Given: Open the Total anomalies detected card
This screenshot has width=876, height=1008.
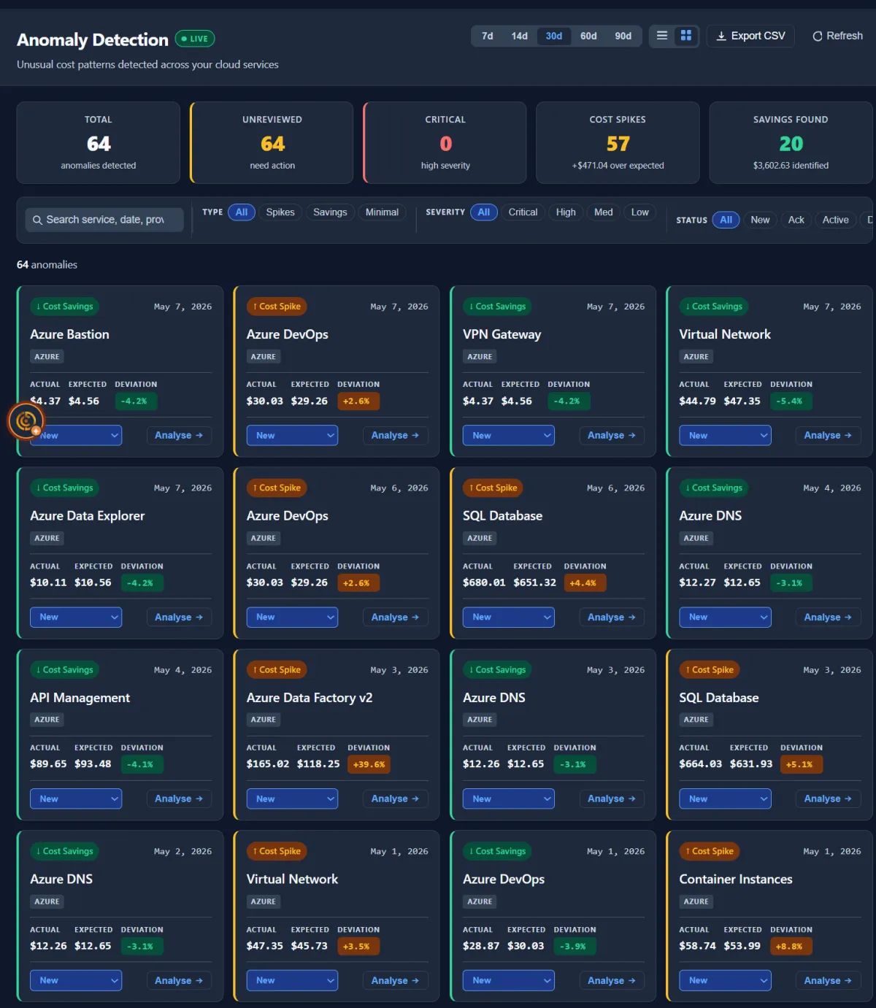Looking at the screenshot, I should 99,142.
